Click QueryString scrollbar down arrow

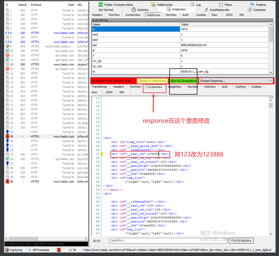pyautogui.click(x=271, y=72)
